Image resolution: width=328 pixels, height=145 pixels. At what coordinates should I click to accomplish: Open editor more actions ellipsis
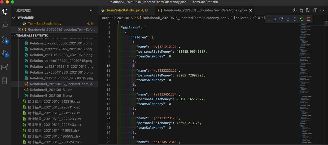322,10
